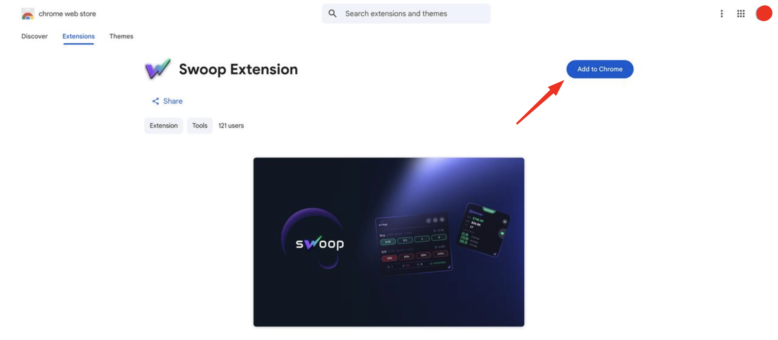Open the three-dot more options menu
778x340 pixels.
[721, 14]
